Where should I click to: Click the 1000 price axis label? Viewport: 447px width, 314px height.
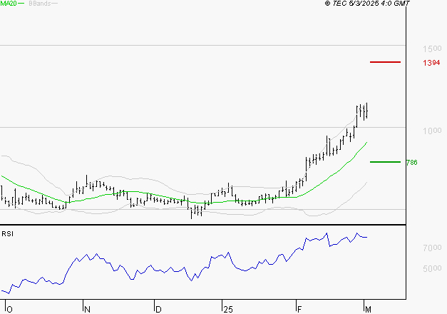coord(432,131)
